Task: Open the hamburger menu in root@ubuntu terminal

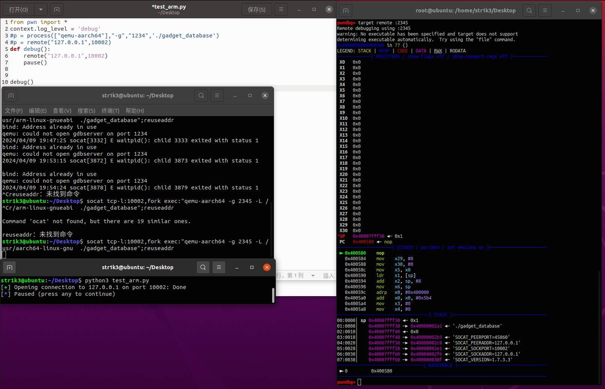Action: tap(545, 10)
